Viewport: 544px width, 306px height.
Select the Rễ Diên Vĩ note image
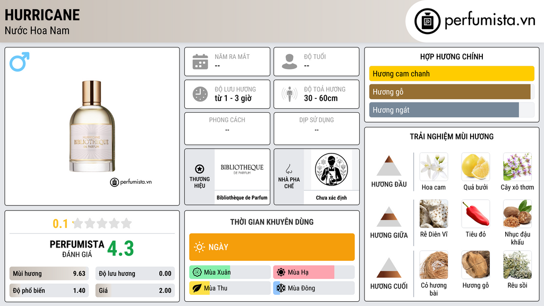pyautogui.click(x=433, y=214)
